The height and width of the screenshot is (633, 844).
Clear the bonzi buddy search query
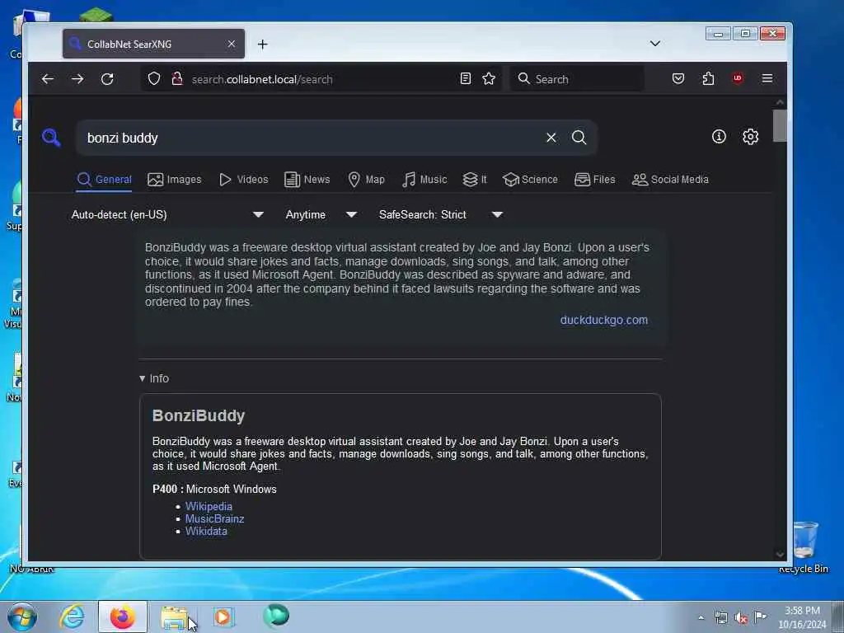point(551,138)
